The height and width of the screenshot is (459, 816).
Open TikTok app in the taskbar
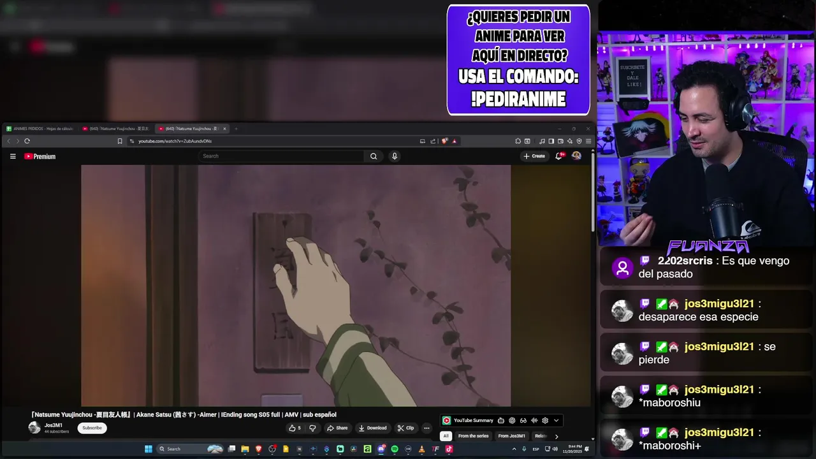449,449
